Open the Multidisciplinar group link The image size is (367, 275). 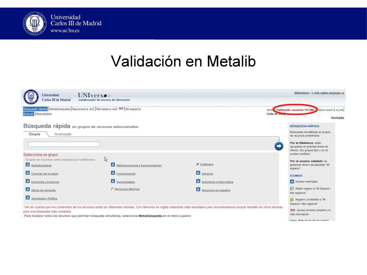42,165
